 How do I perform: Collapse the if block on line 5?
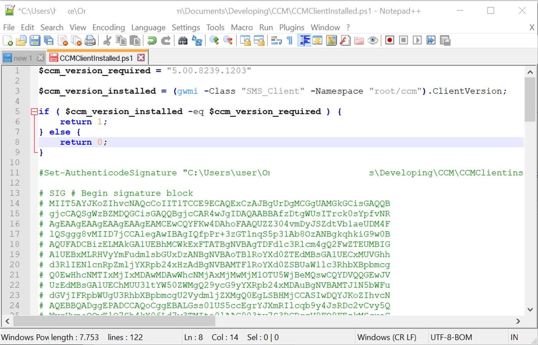pyautogui.click(x=34, y=112)
